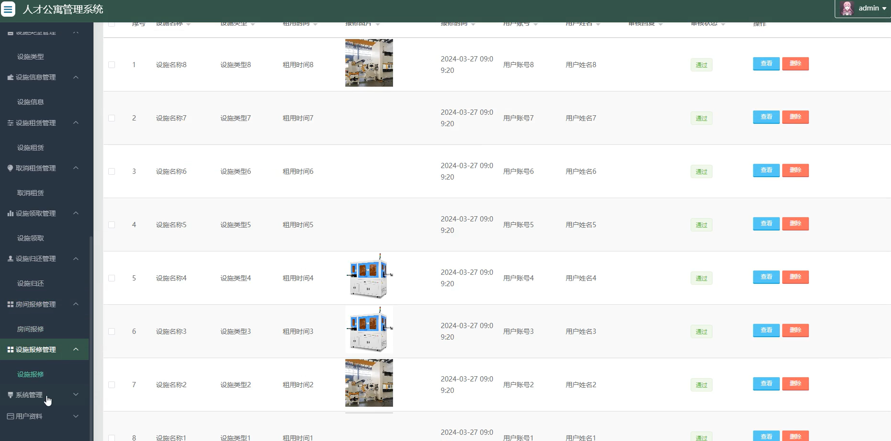The image size is (891, 441).
Task: Click the 设施租赁管理 sidebar icon
Action: click(10, 123)
